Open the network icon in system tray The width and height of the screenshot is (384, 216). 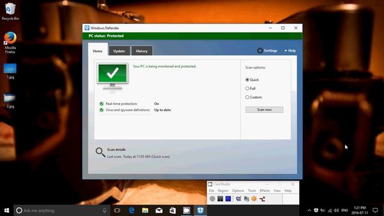tap(330, 211)
